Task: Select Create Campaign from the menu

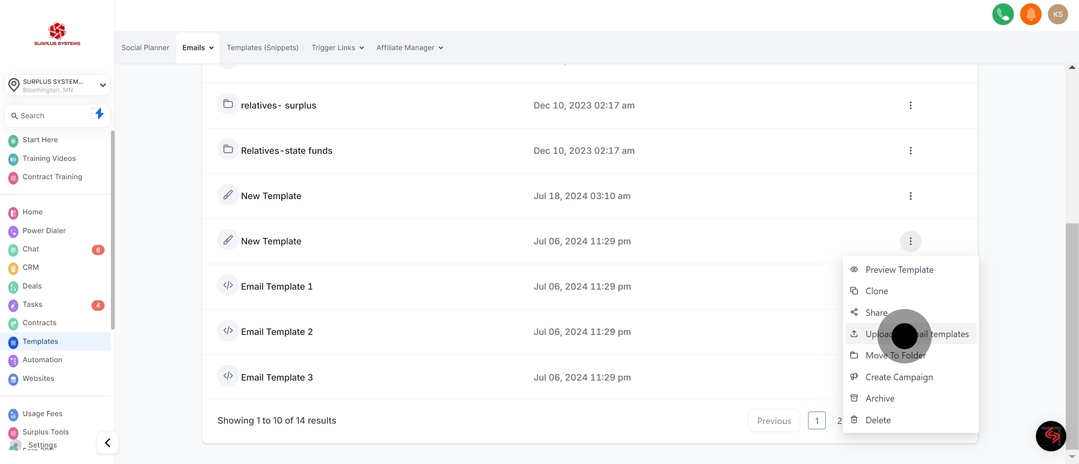Action: [x=911, y=378]
